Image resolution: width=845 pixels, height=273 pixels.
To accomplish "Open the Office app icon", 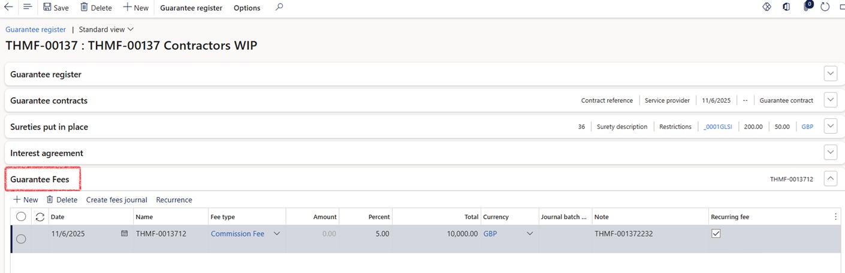I will pos(786,7).
